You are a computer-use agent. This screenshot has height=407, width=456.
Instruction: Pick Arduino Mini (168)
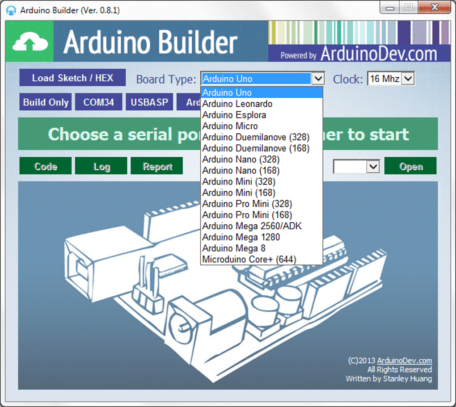262,193
